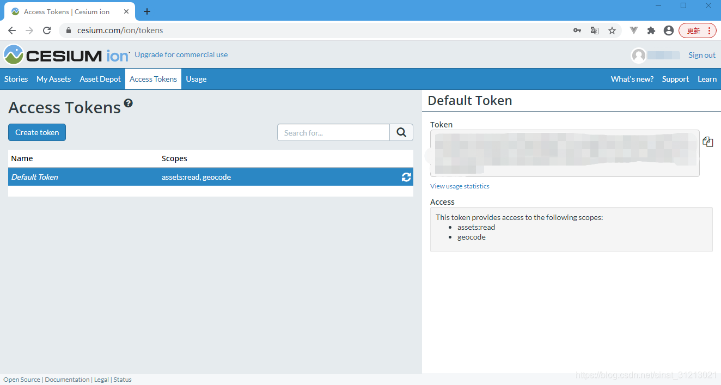View site security lock info
Screen dimensions: 721x385
coord(69,30)
